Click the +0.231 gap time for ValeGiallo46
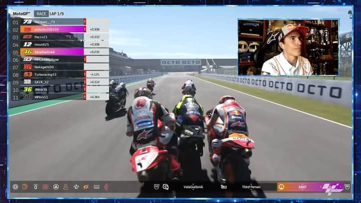Image resolution: width=361 pixels, height=203 pixels. click(95, 52)
